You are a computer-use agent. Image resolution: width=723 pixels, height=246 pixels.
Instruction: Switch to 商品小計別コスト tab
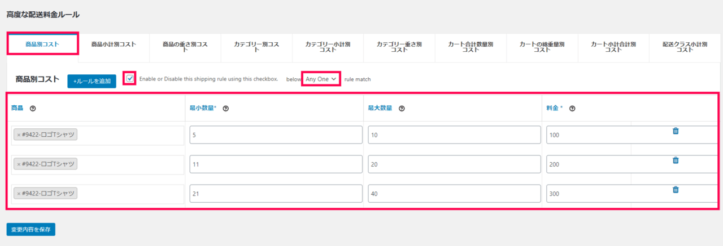(x=114, y=44)
